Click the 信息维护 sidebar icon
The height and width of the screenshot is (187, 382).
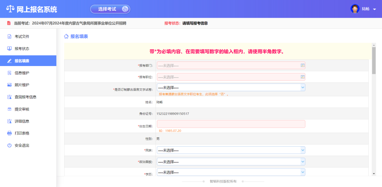point(9,73)
